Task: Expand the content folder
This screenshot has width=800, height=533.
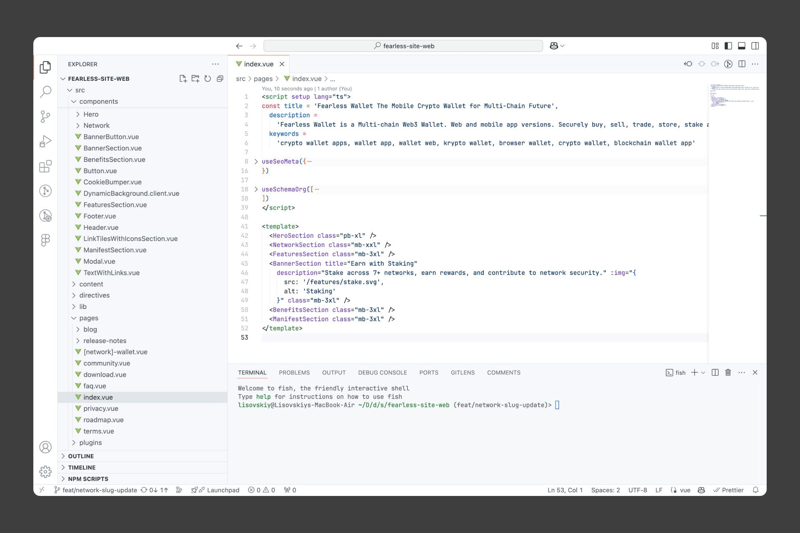Action: click(x=142, y=284)
